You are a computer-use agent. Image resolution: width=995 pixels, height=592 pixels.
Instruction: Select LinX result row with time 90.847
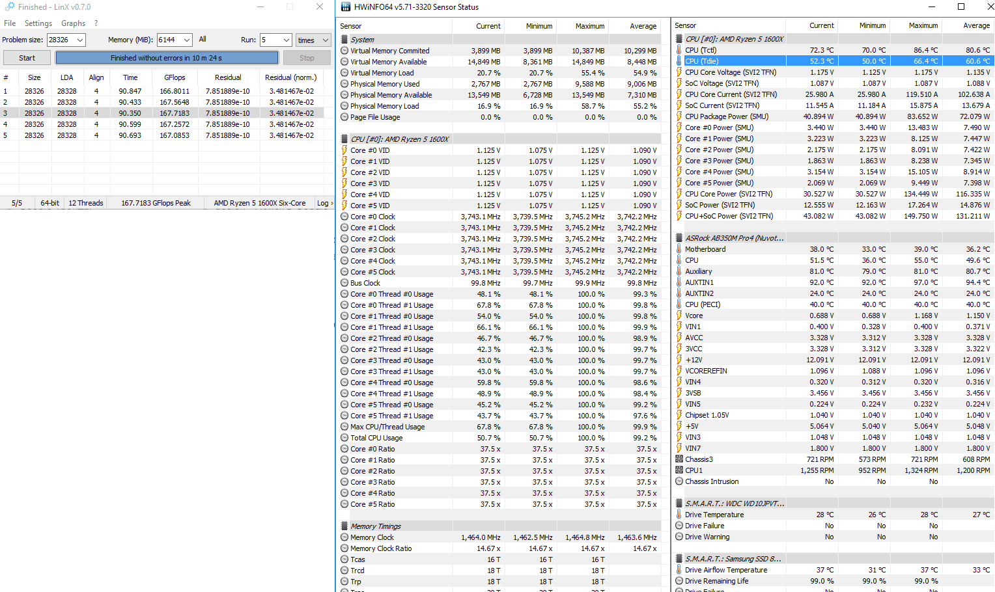[161, 91]
